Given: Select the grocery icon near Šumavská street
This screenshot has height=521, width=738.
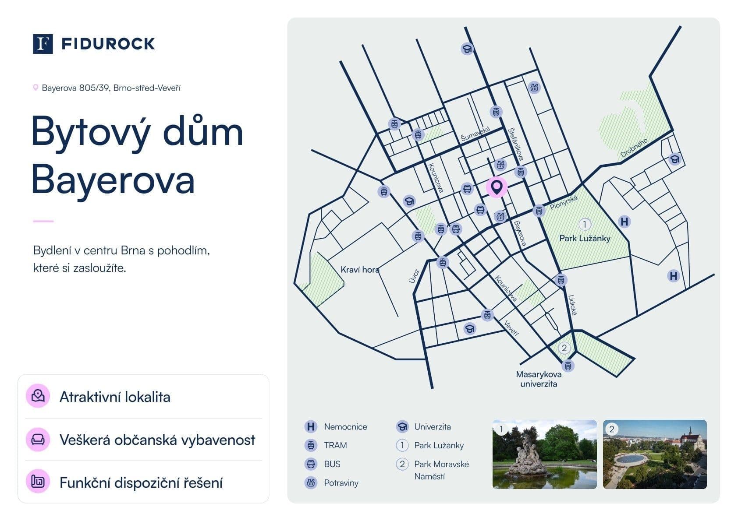Looking at the screenshot, I should click(x=500, y=165).
